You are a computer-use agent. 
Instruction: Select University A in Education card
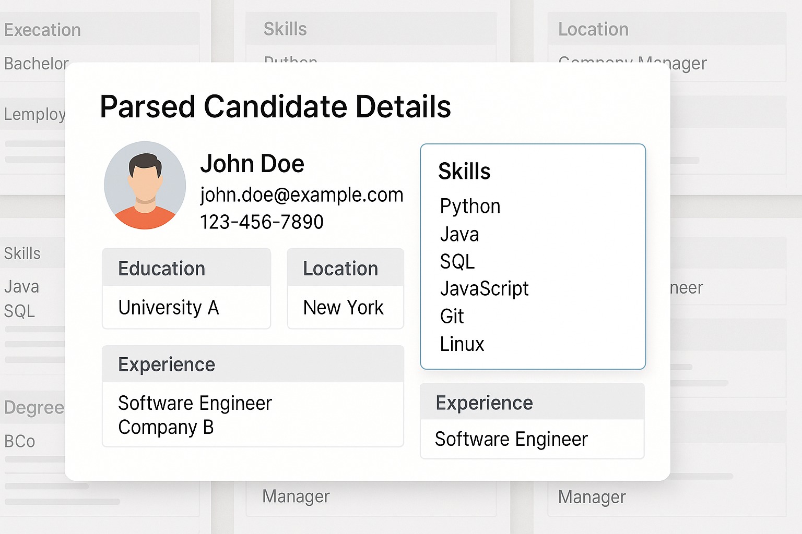click(x=168, y=308)
